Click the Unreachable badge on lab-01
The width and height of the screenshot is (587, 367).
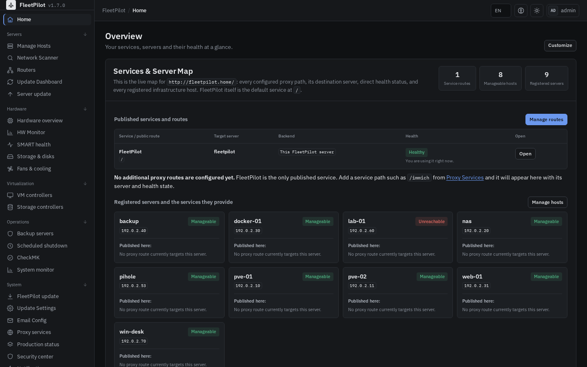pyautogui.click(x=432, y=221)
